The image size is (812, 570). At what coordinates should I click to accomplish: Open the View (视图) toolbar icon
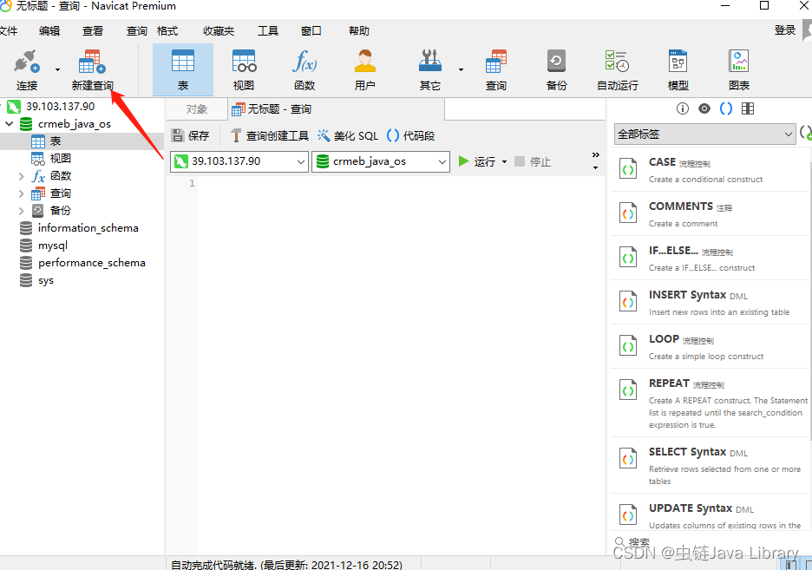coord(244,69)
